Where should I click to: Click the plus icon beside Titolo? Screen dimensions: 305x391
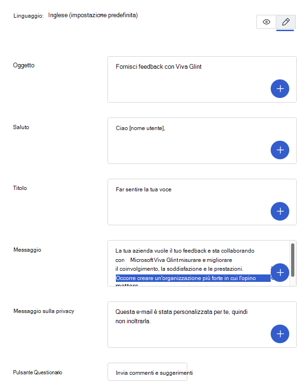click(x=280, y=211)
